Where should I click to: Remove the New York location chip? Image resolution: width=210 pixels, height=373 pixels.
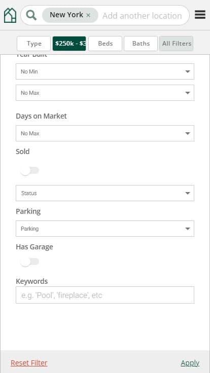click(x=88, y=15)
